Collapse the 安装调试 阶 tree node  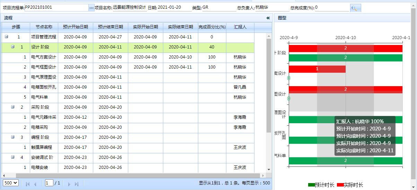point(13,157)
